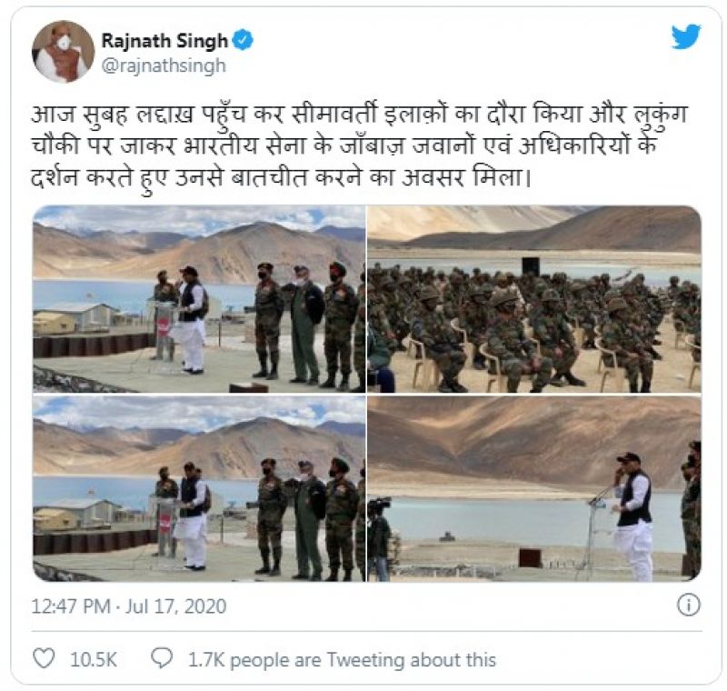The height and width of the screenshot is (691, 727).
Task: Open the @rajnathsingh handle link
Action: pos(164,65)
